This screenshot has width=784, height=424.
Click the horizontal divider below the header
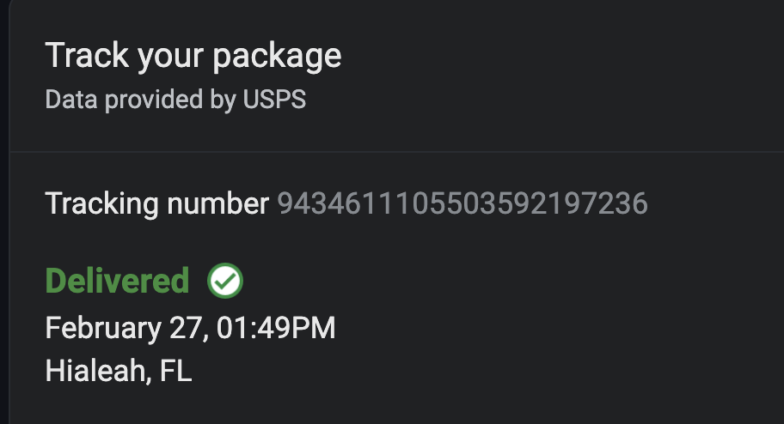(x=396, y=151)
